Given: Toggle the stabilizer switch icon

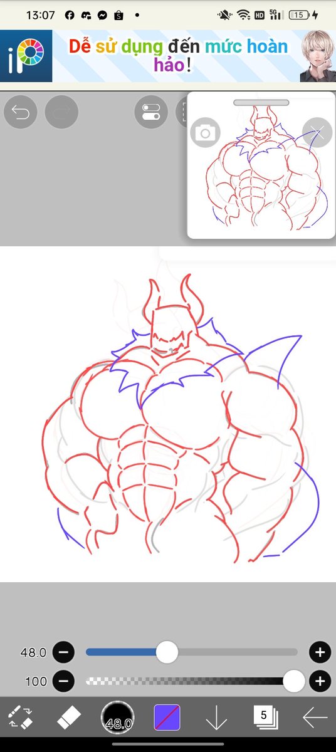Looking at the screenshot, I should [x=151, y=113].
